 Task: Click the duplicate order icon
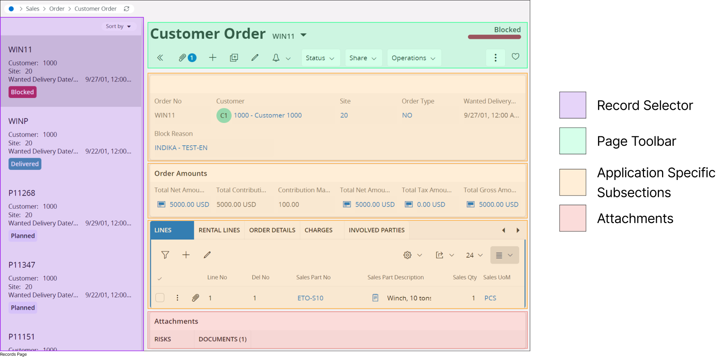click(234, 58)
